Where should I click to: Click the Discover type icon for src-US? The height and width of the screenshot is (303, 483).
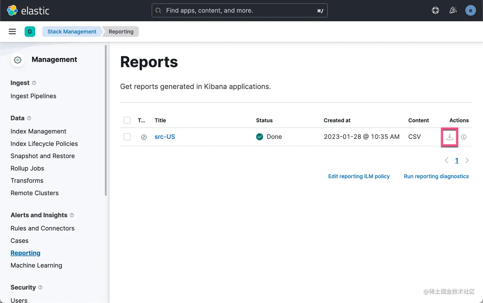point(144,137)
